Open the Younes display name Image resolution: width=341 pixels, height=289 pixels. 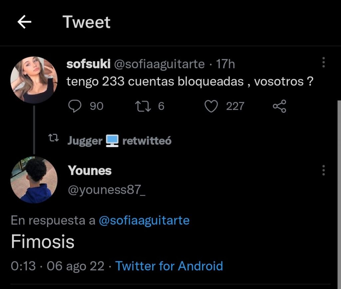(x=90, y=170)
